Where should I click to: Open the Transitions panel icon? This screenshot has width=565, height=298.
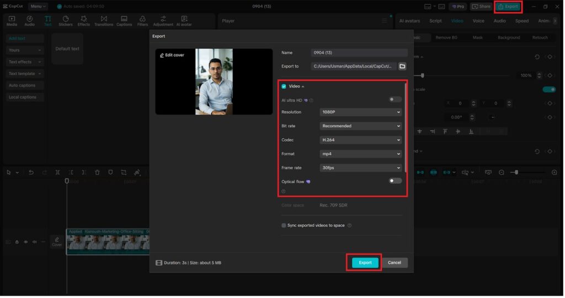pyautogui.click(x=104, y=20)
